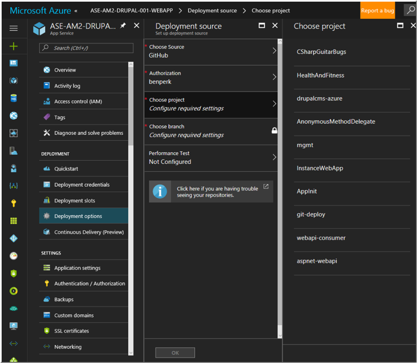
Task: Open the SQL databases sidebar icon
Action: click(13, 98)
